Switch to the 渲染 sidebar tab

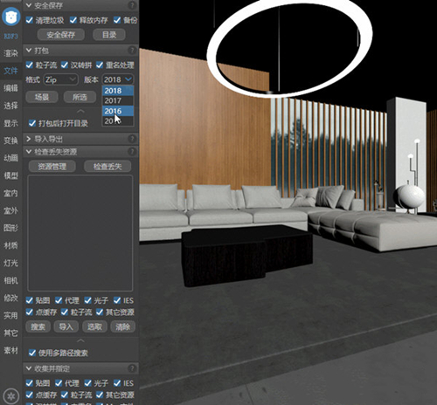pos(10,53)
